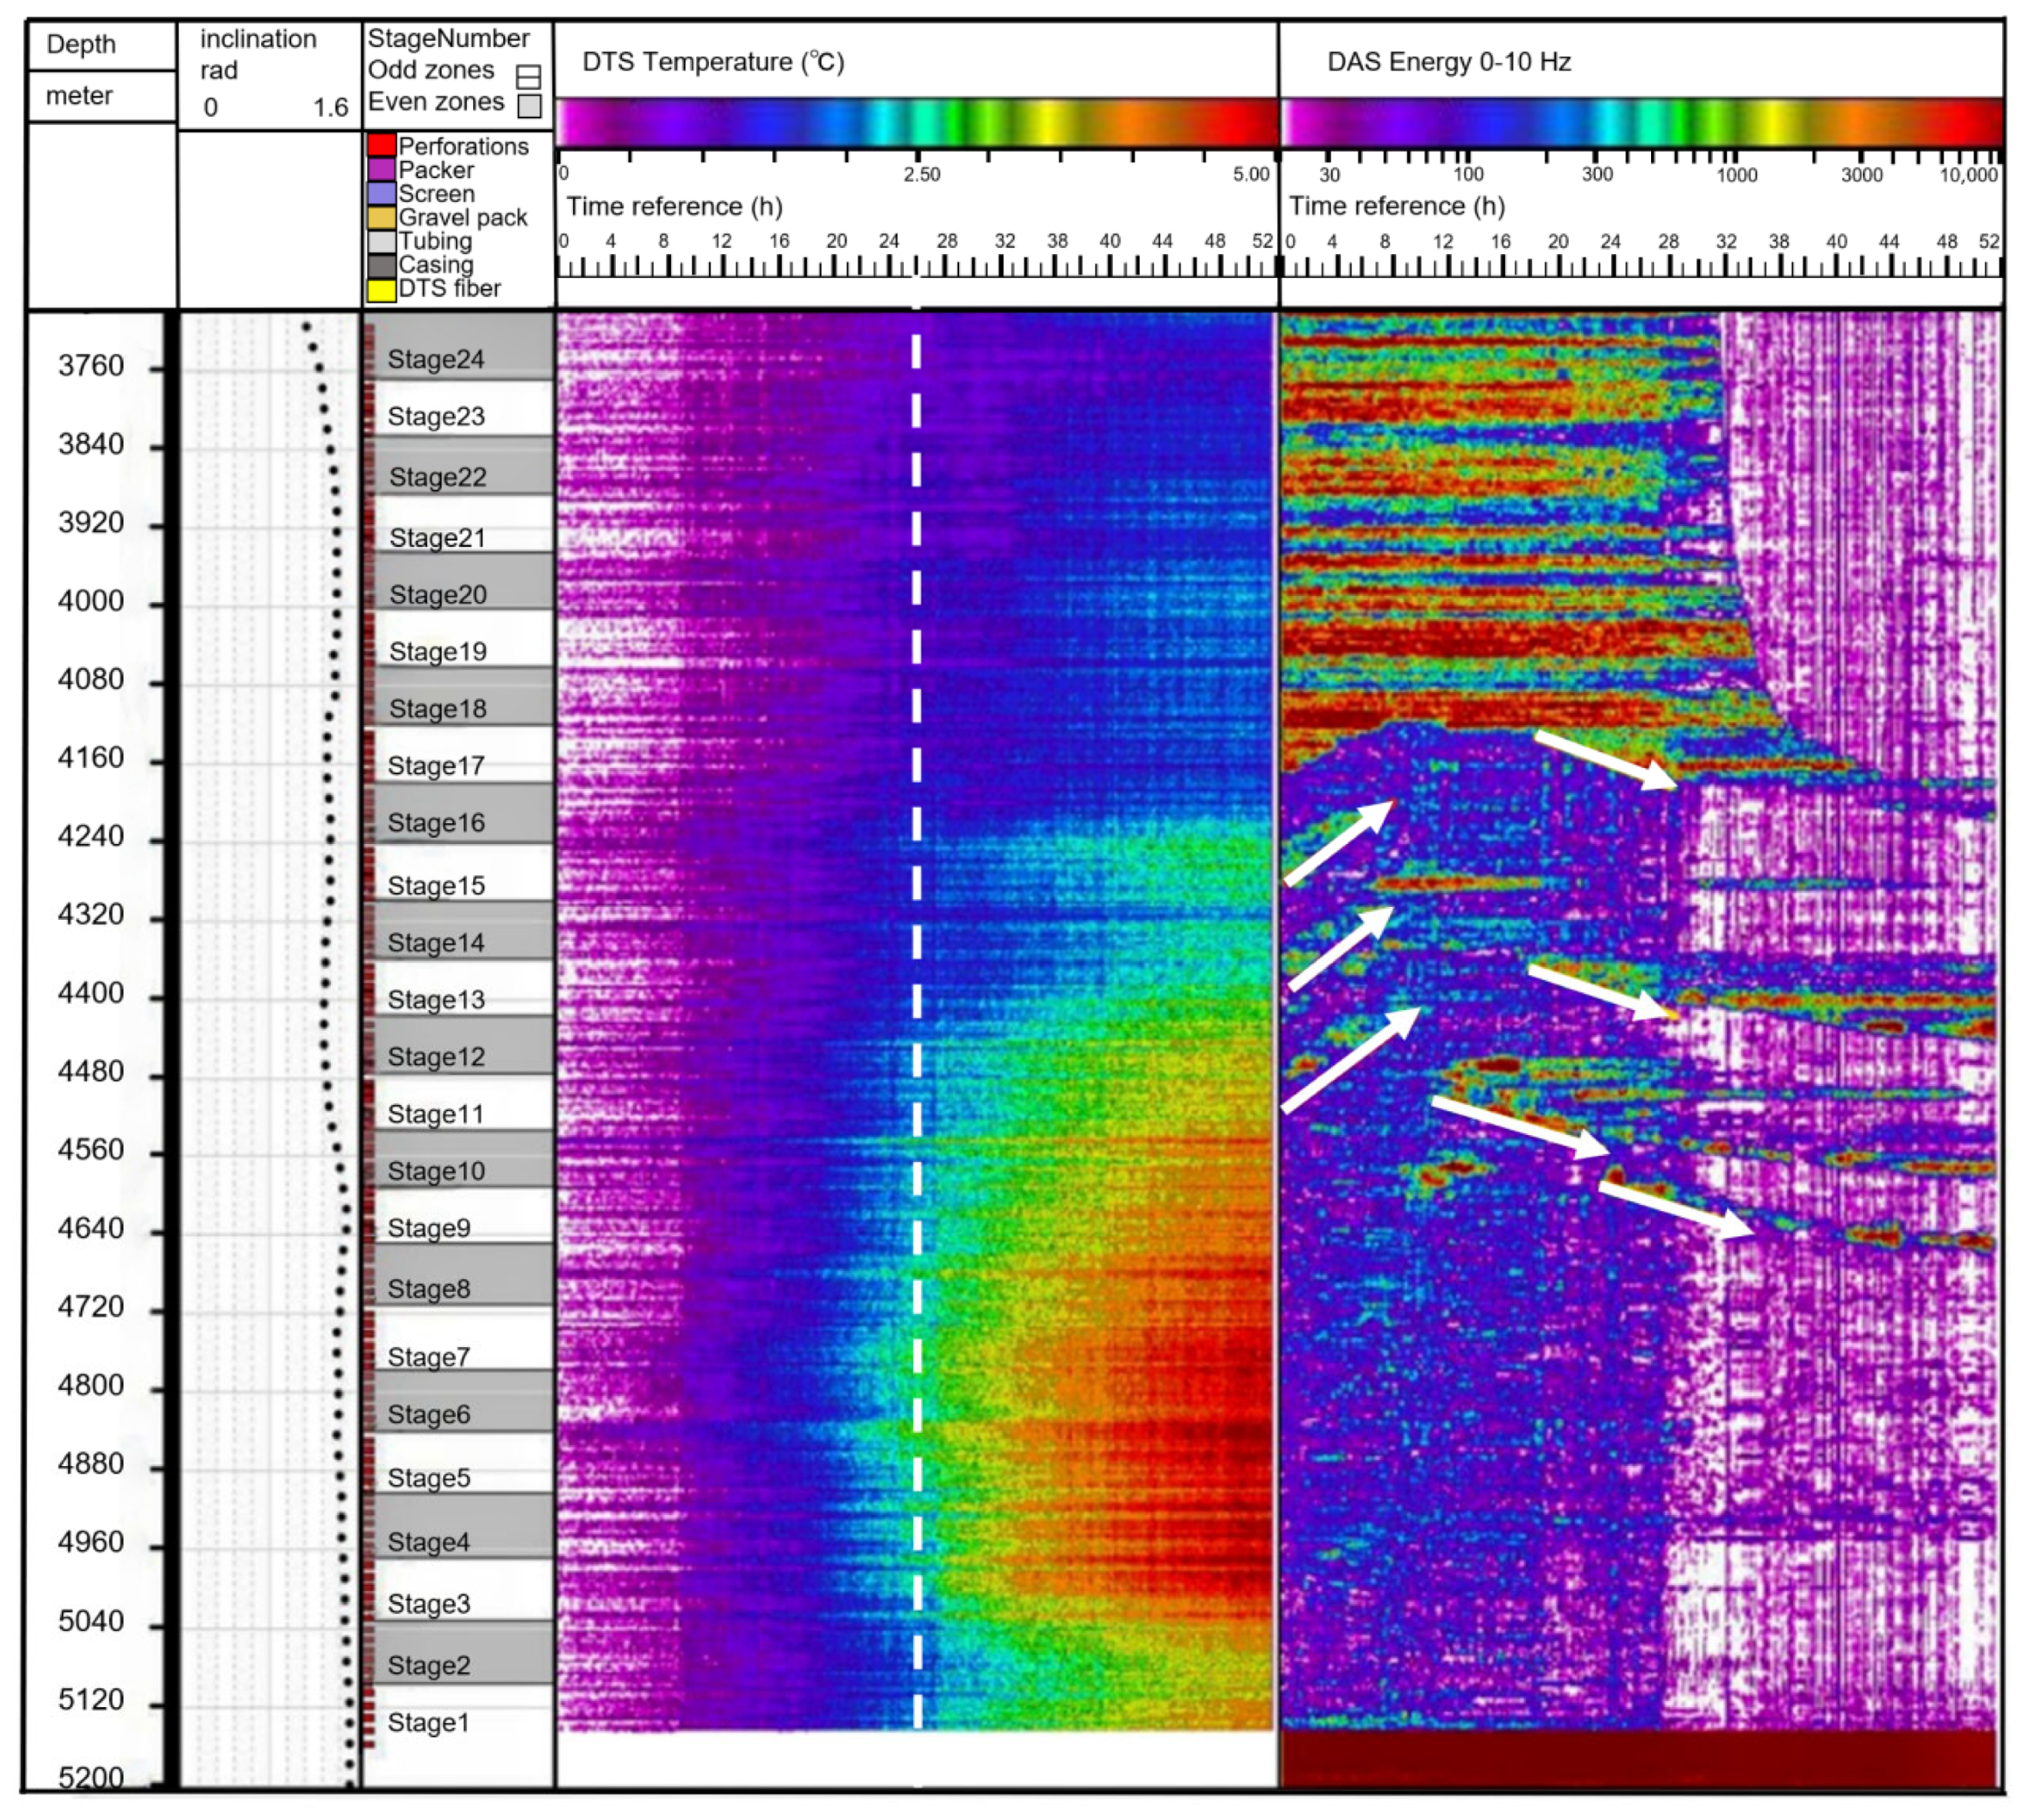Click the DTS Temperature panel title
This screenshot has height=1820, width=2025.
[x=713, y=62]
